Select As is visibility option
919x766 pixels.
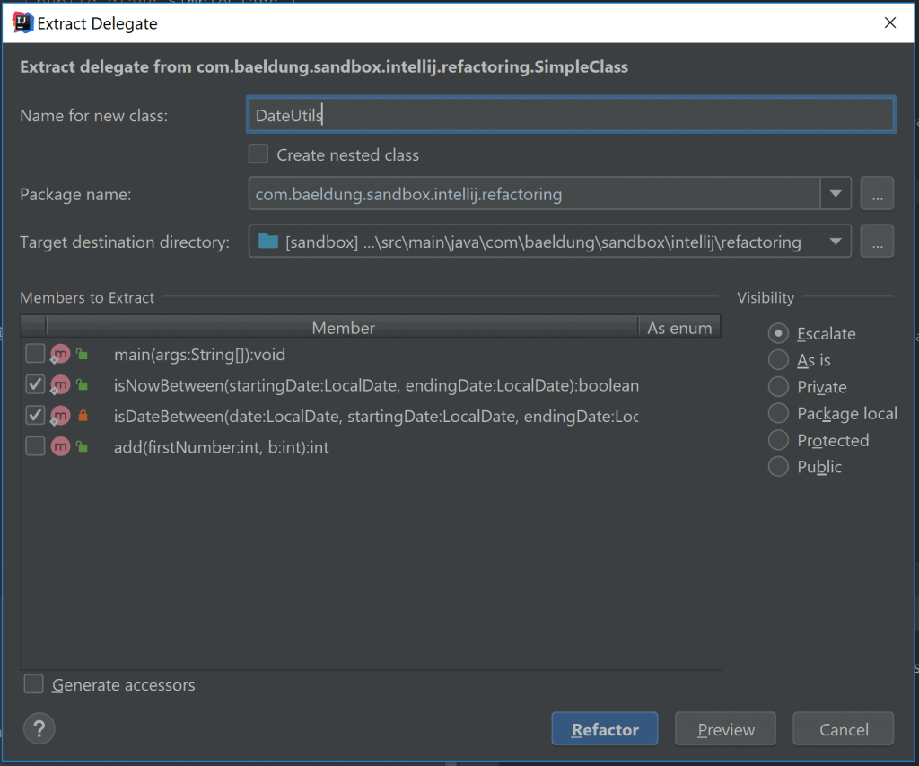pyautogui.click(x=800, y=359)
